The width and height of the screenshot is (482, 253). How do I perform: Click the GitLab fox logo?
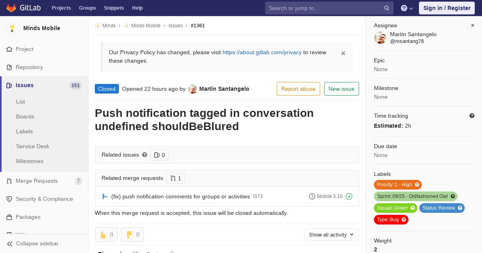coord(11,8)
